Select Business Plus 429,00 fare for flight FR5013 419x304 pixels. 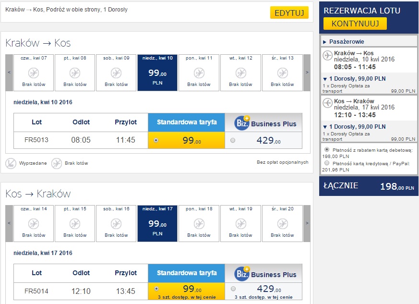click(233, 140)
